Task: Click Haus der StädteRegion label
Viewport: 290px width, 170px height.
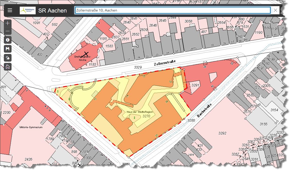Action: pyautogui.click(x=140, y=112)
